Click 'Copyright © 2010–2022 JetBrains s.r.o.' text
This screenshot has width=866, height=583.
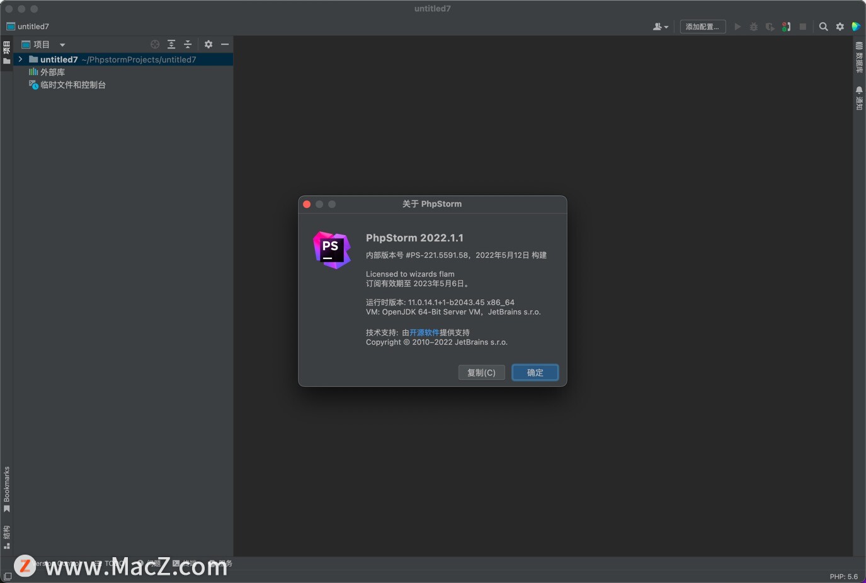point(436,342)
